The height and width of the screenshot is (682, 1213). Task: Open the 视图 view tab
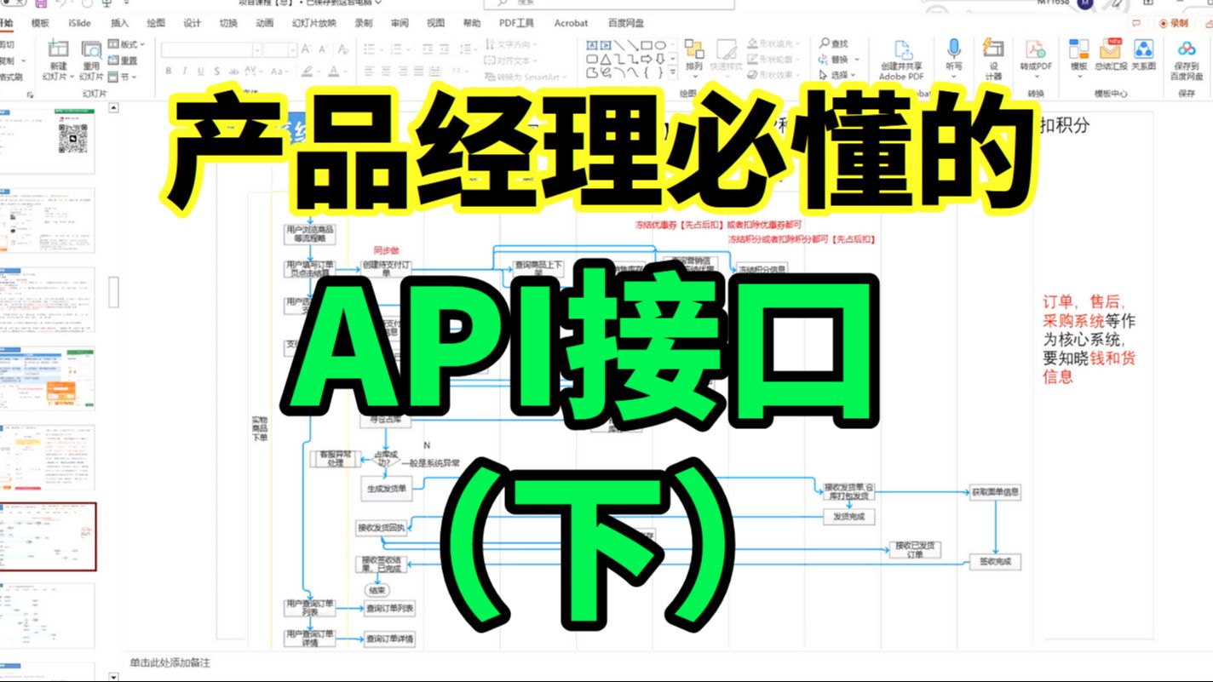[x=435, y=23]
